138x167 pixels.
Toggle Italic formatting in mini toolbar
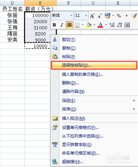pos(62,25)
